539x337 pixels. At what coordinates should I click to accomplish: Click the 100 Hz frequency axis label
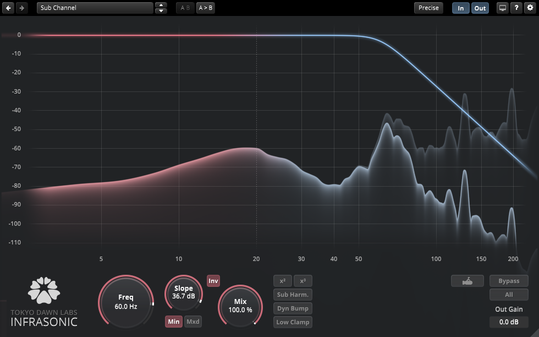point(436,259)
